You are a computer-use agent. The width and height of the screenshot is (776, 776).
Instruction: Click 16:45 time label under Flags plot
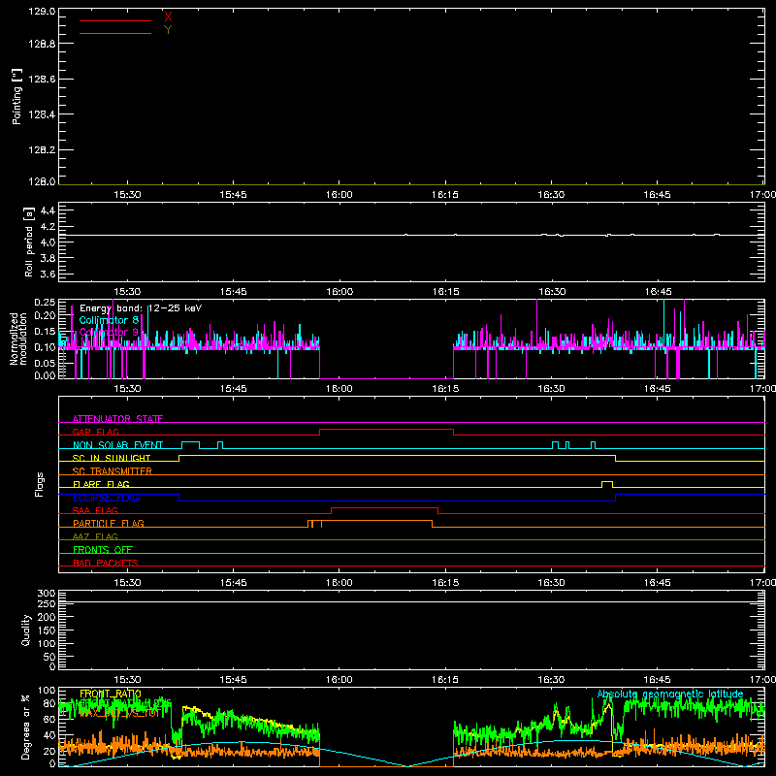(658, 583)
